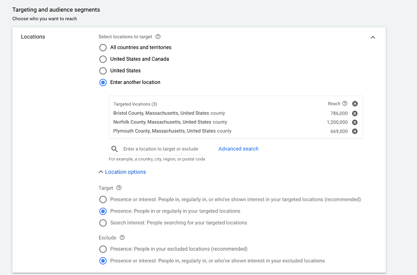Image resolution: width=417 pixels, height=275 pixels.
Task: Remove Norfolk County from targeted locations
Action: click(x=355, y=122)
